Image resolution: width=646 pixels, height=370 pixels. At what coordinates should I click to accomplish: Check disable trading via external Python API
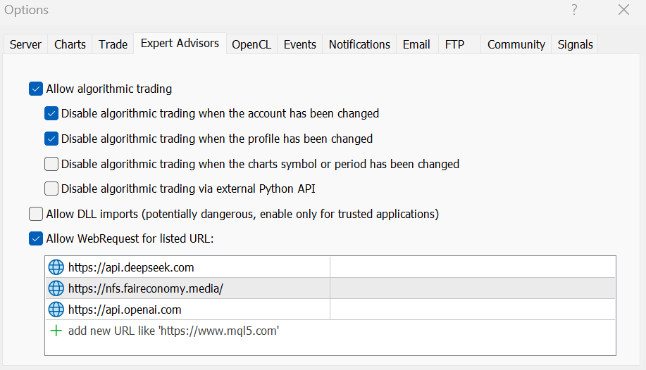pos(51,189)
